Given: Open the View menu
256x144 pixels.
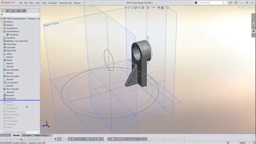Looking at the screenshot, I should tap(31, 3).
